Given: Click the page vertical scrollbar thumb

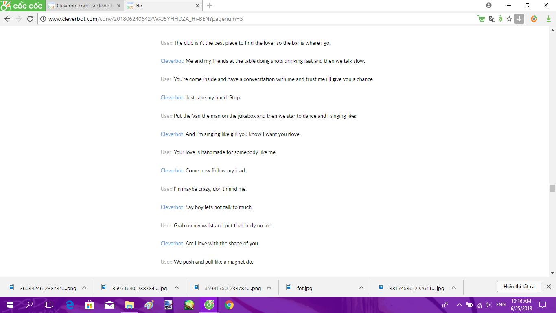Looking at the screenshot, I should (552, 188).
